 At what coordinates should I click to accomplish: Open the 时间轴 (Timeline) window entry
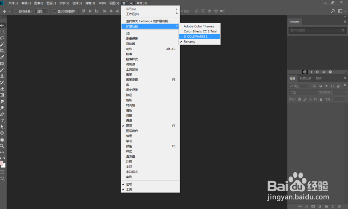(150, 105)
